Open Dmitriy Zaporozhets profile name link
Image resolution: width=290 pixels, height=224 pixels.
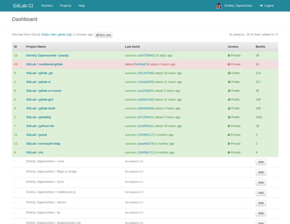(x=238, y=6)
